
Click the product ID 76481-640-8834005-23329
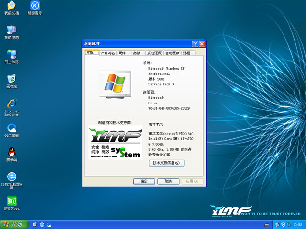click(169, 108)
